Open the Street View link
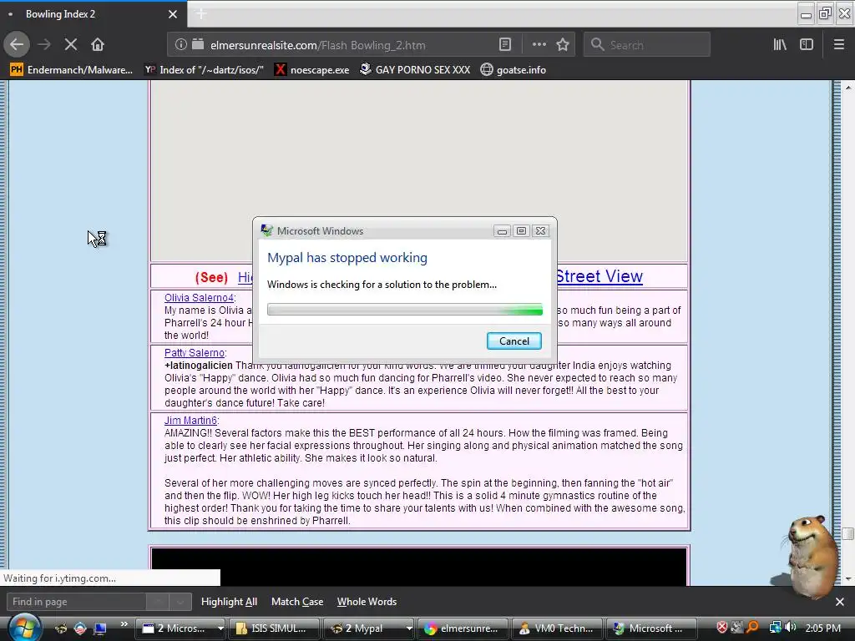855x641 pixels. pyautogui.click(x=599, y=276)
